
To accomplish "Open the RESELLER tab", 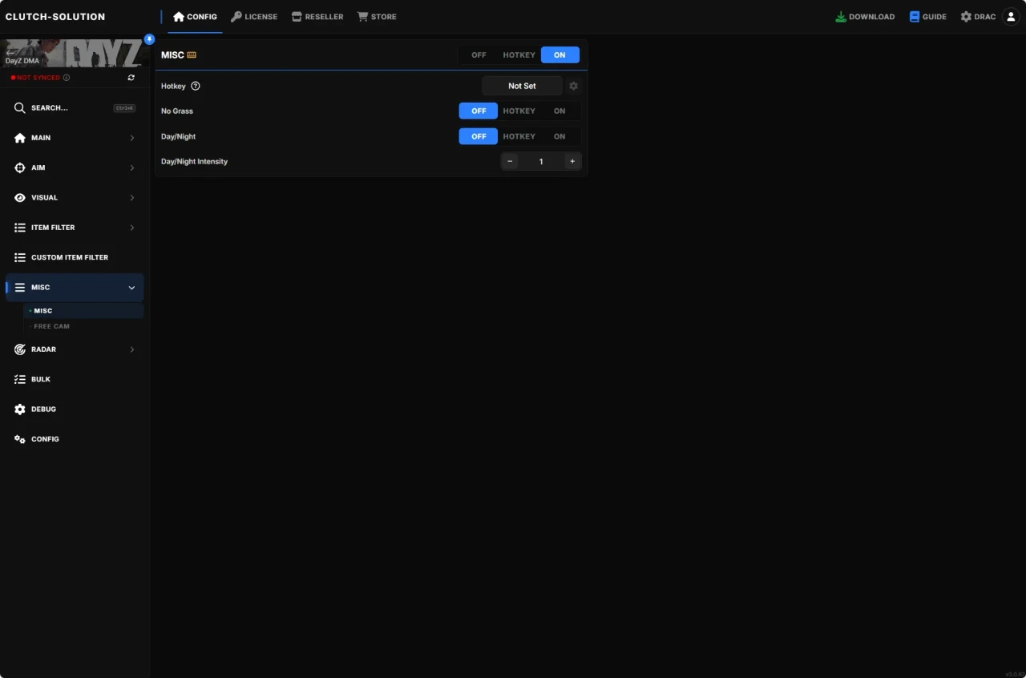I will [x=317, y=17].
